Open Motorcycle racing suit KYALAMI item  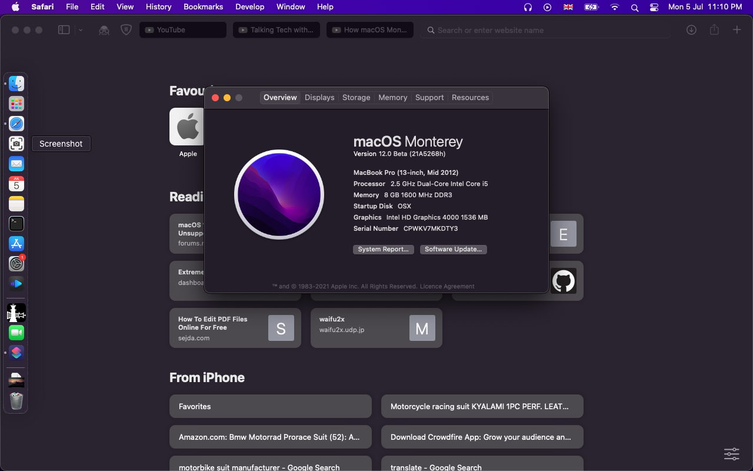pyautogui.click(x=482, y=406)
